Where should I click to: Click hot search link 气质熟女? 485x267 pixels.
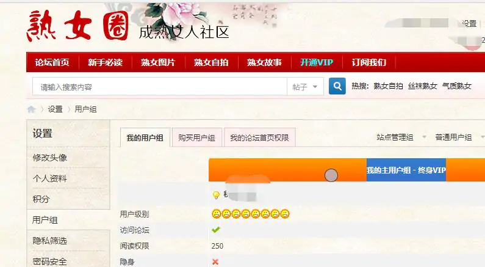457,86
